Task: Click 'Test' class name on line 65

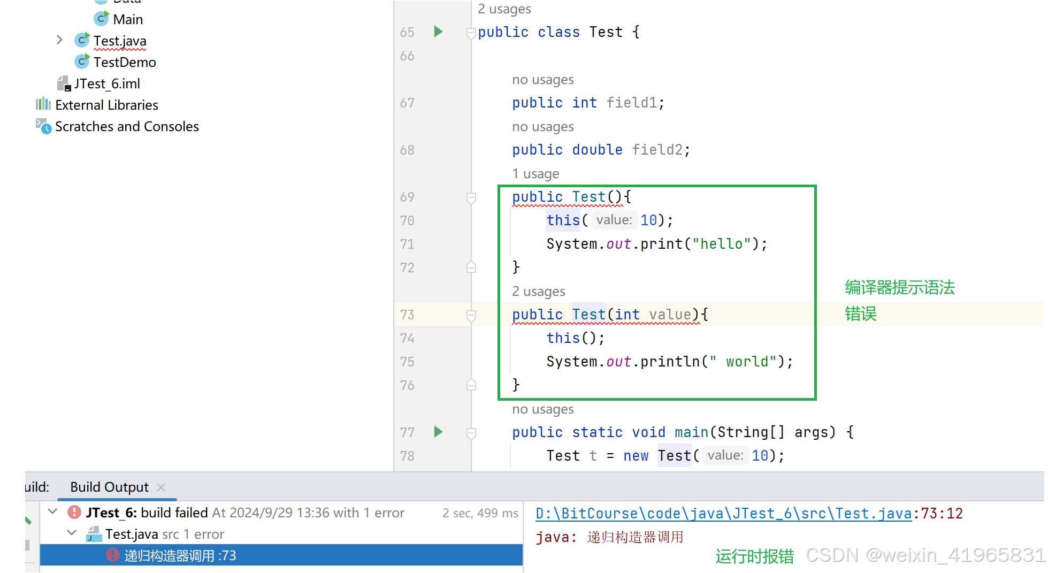Action: (x=606, y=32)
